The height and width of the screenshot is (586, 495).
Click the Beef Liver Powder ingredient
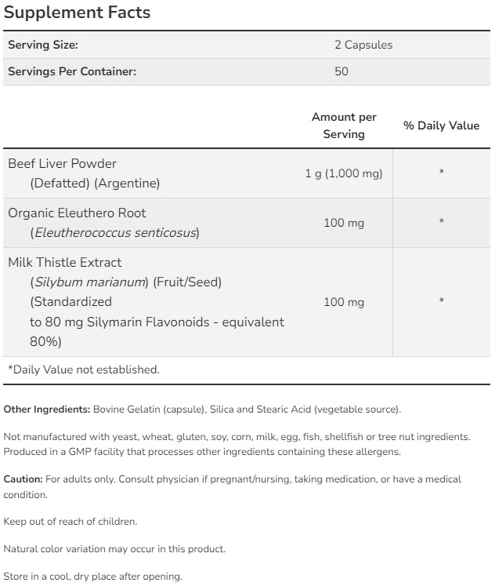62,163
